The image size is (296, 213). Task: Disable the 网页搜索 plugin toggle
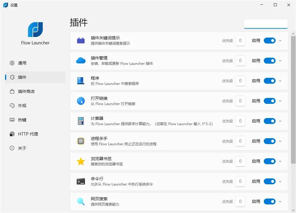[x=270, y=201]
